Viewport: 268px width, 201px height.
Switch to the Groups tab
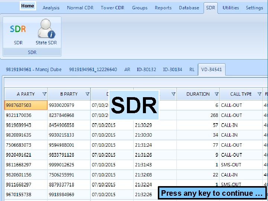click(x=140, y=8)
